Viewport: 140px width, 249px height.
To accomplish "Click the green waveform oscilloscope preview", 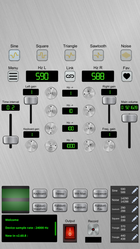I will coord(16,200).
